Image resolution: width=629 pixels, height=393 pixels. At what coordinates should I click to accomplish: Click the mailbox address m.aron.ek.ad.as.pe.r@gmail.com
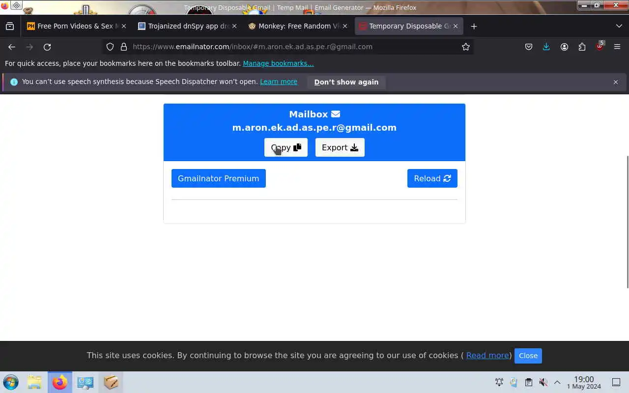click(314, 127)
